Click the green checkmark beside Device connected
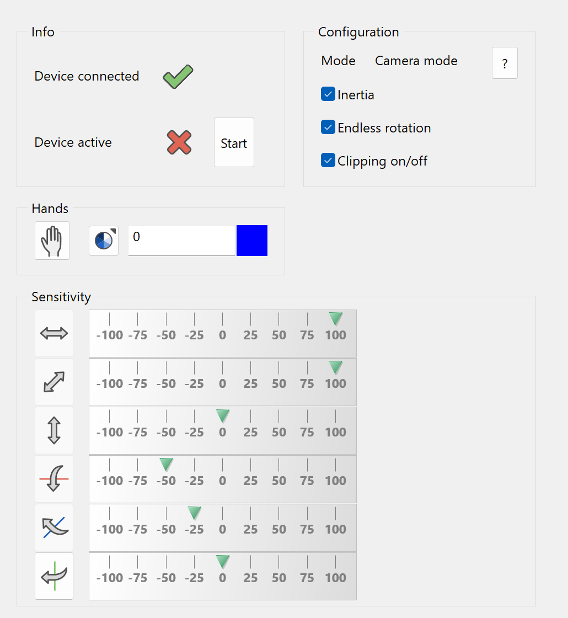 pyautogui.click(x=177, y=77)
